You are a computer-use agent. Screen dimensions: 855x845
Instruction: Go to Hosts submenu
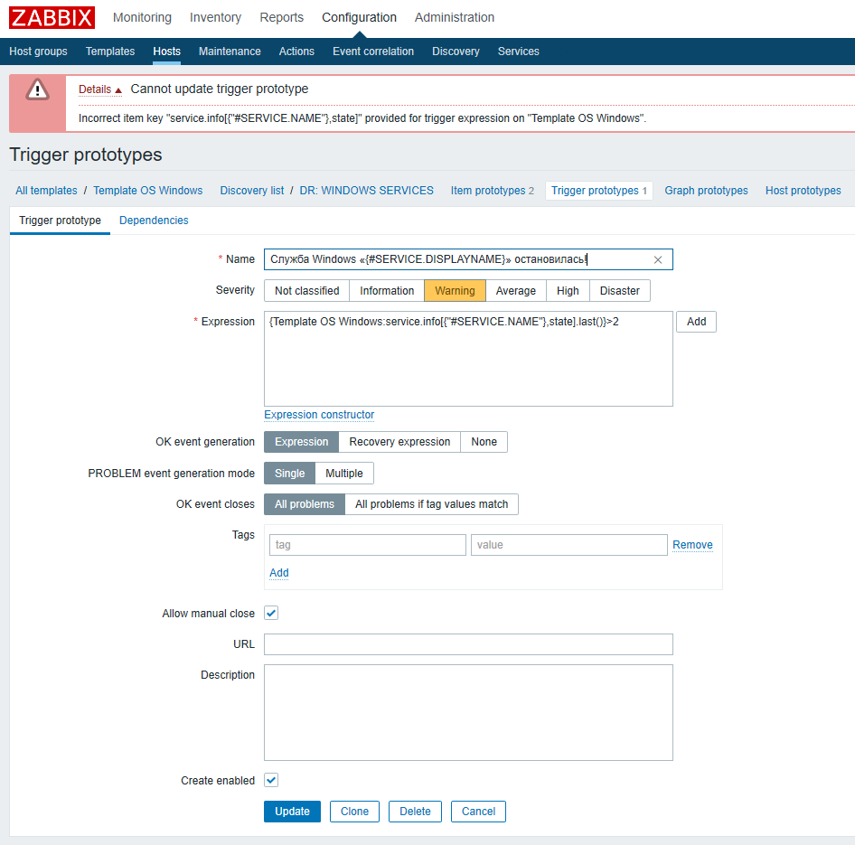click(167, 52)
